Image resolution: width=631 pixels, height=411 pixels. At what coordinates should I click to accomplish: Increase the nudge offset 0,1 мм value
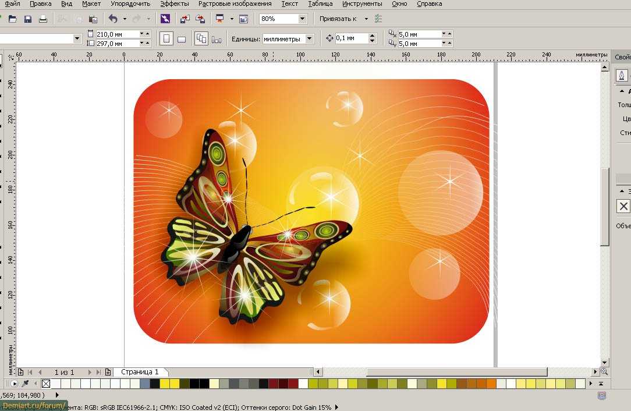point(372,36)
